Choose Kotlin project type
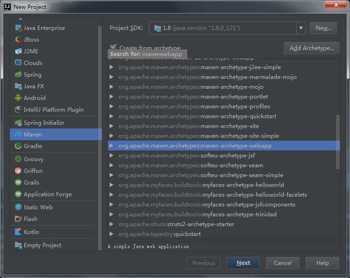This screenshot has width=350, height=278. tap(54, 232)
